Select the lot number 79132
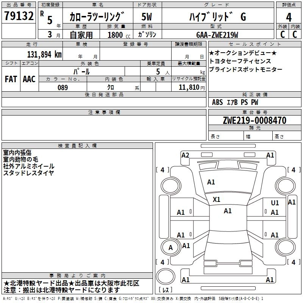Viewport: 303px width, 303px height. (x=19, y=16)
